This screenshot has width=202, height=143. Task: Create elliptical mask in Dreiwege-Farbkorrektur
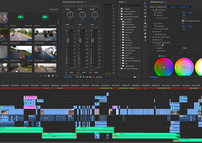(156, 45)
